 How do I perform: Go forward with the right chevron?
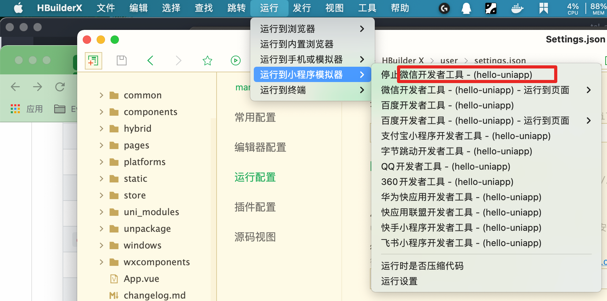tap(179, 60)
